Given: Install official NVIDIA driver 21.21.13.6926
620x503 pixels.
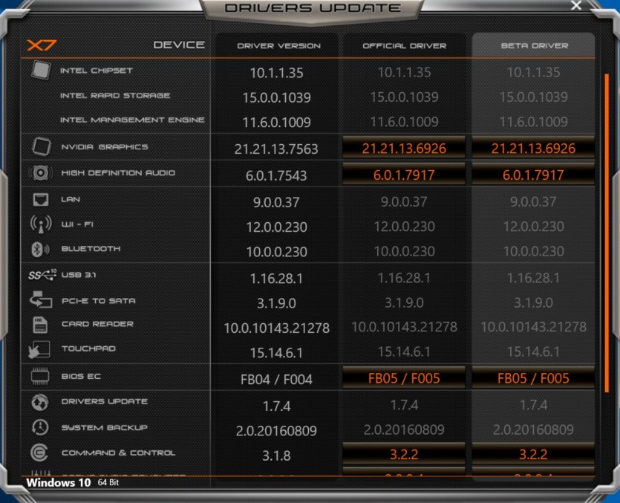Looking at the screenshot, I should [x=404, y=149].
